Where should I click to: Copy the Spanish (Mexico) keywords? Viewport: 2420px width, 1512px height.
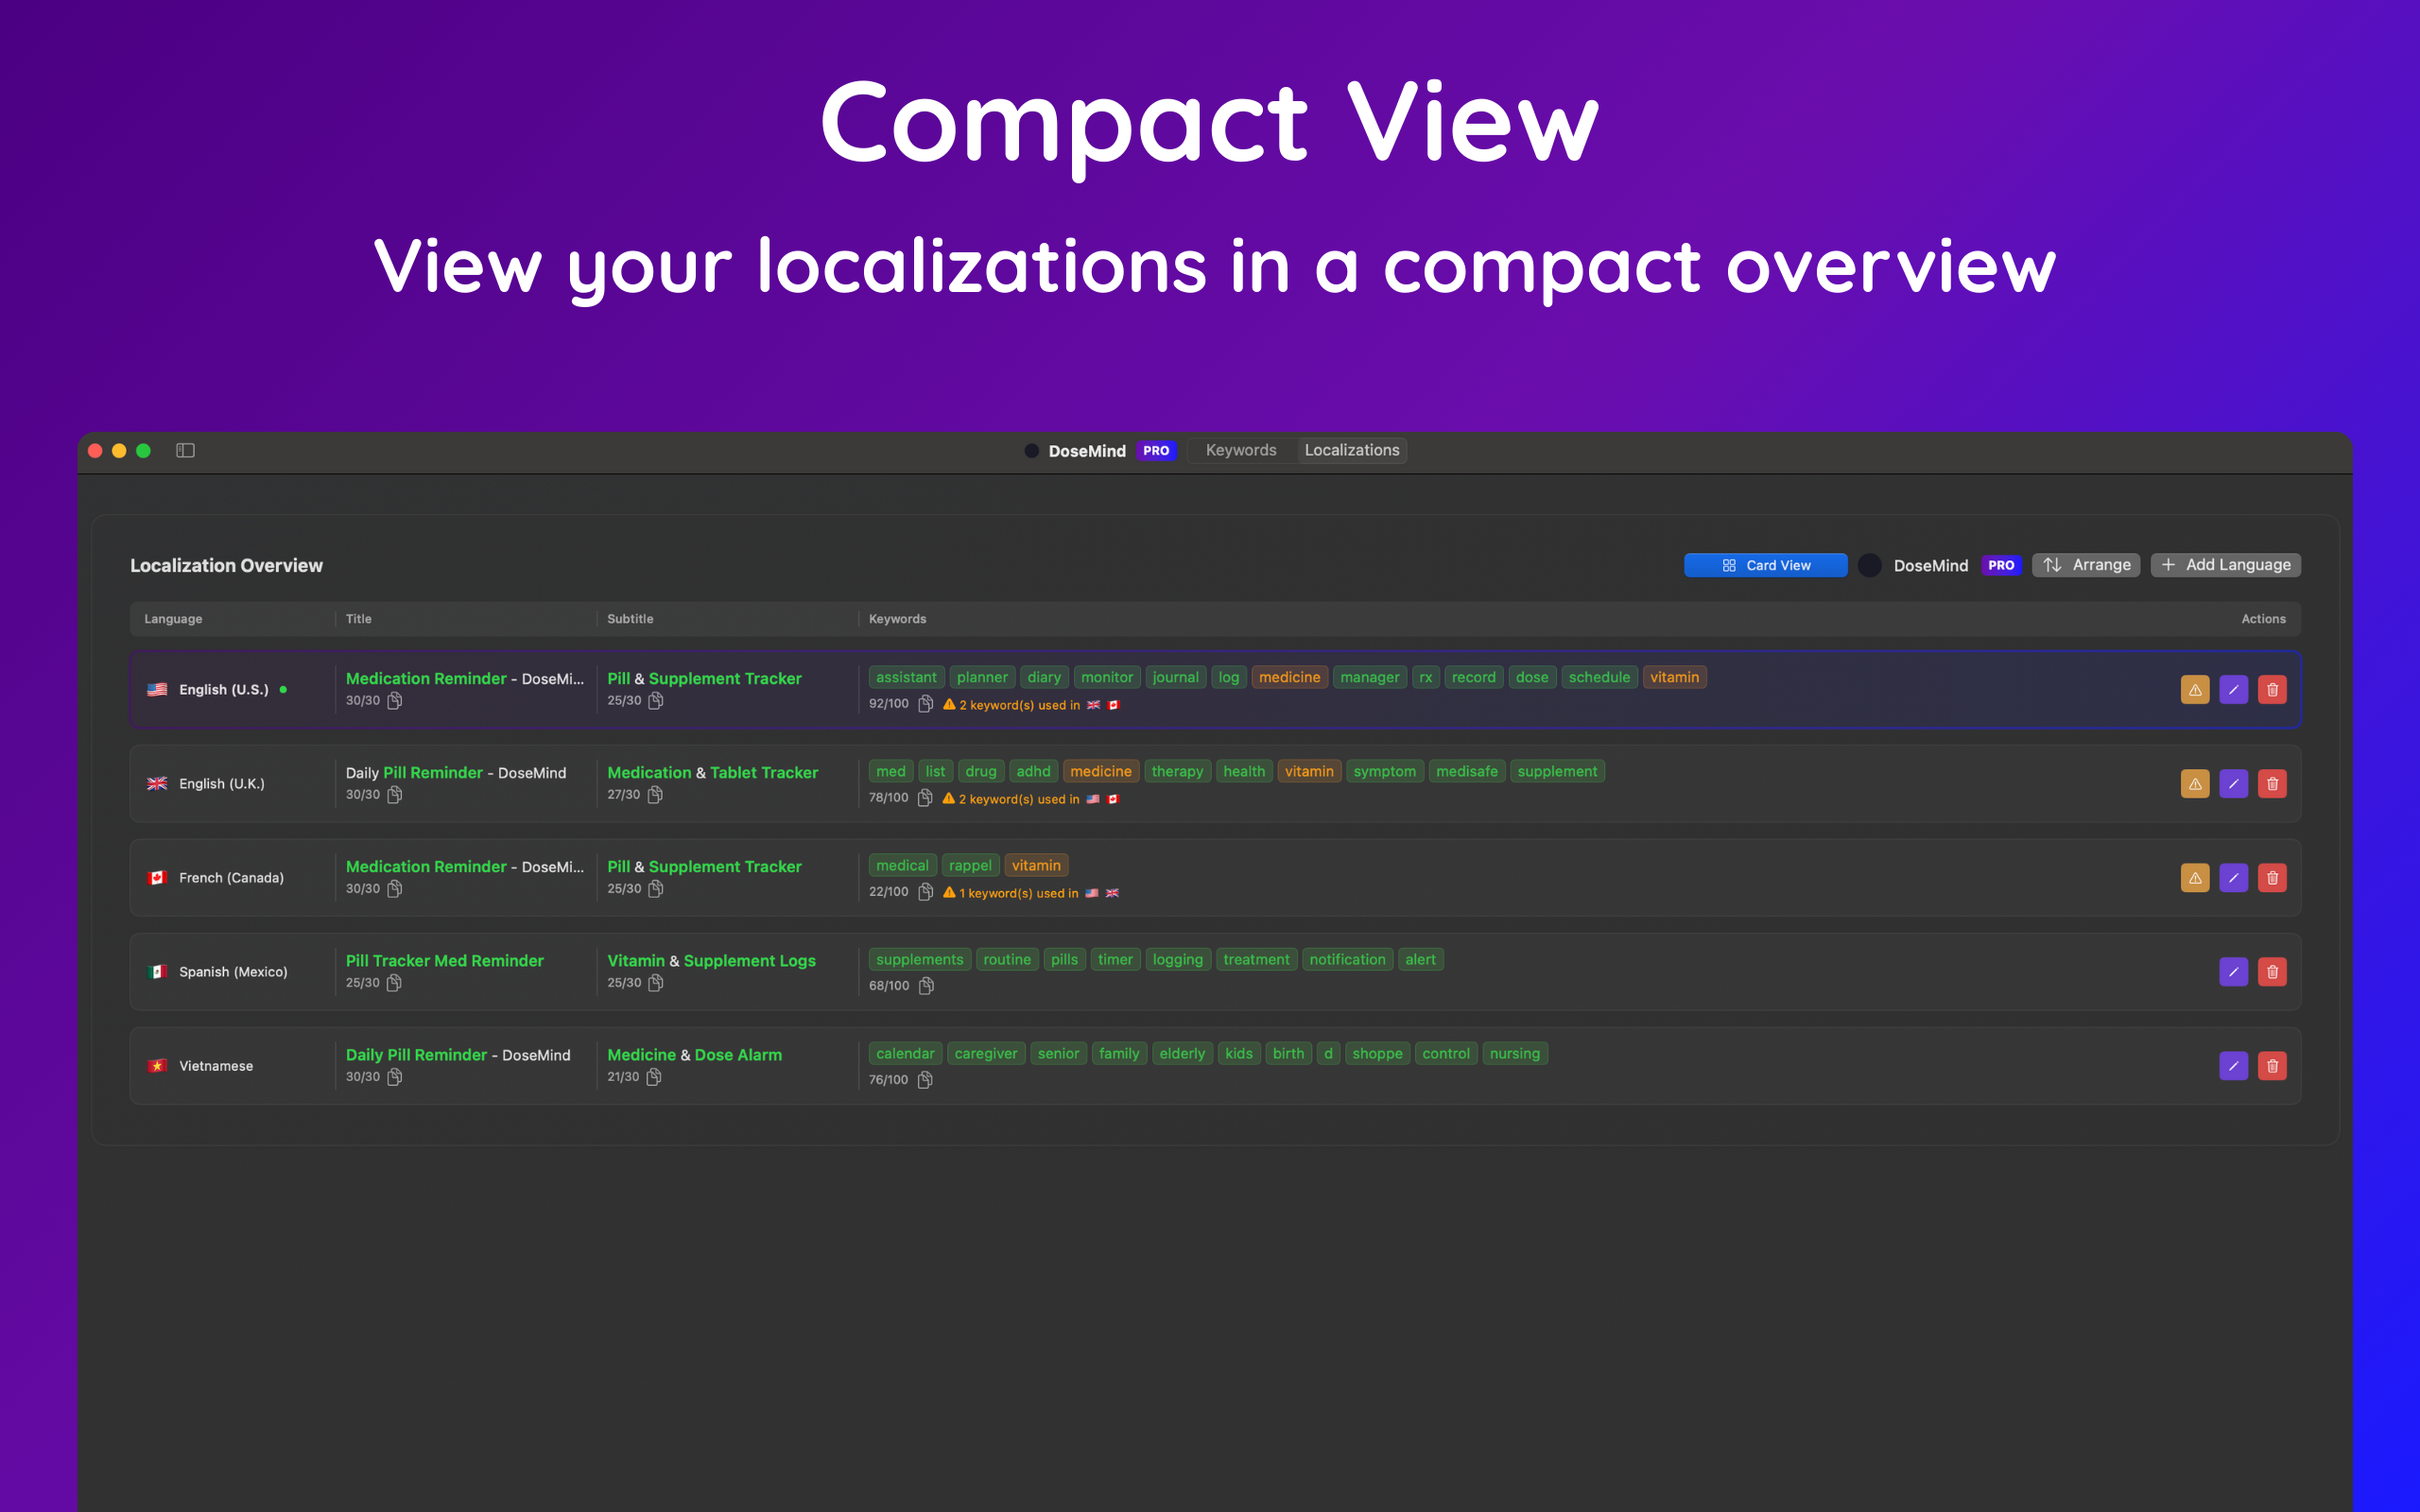click(926, 986)
